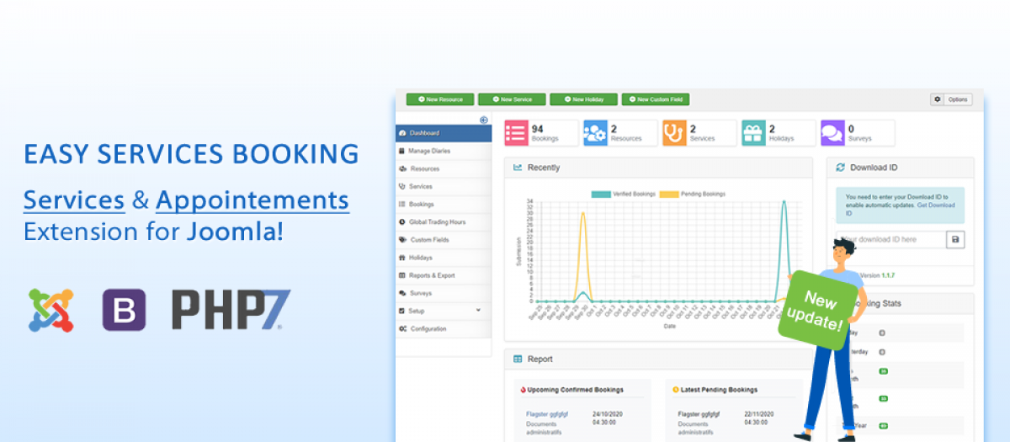Open Manage Diaries in the sidebar
Image resolution: width=1010 pixels, height=442 pixels.
click(444, 151)
